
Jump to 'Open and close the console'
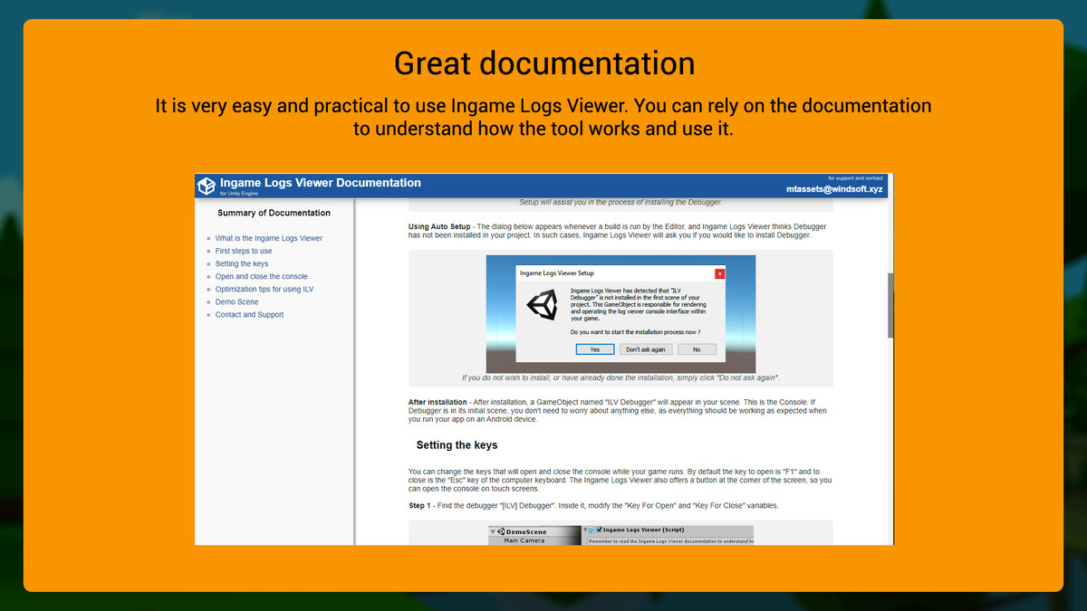(262, 276)
